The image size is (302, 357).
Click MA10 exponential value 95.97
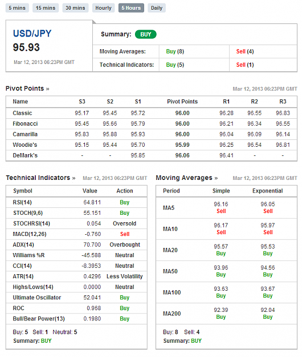[x=268, y=226]
